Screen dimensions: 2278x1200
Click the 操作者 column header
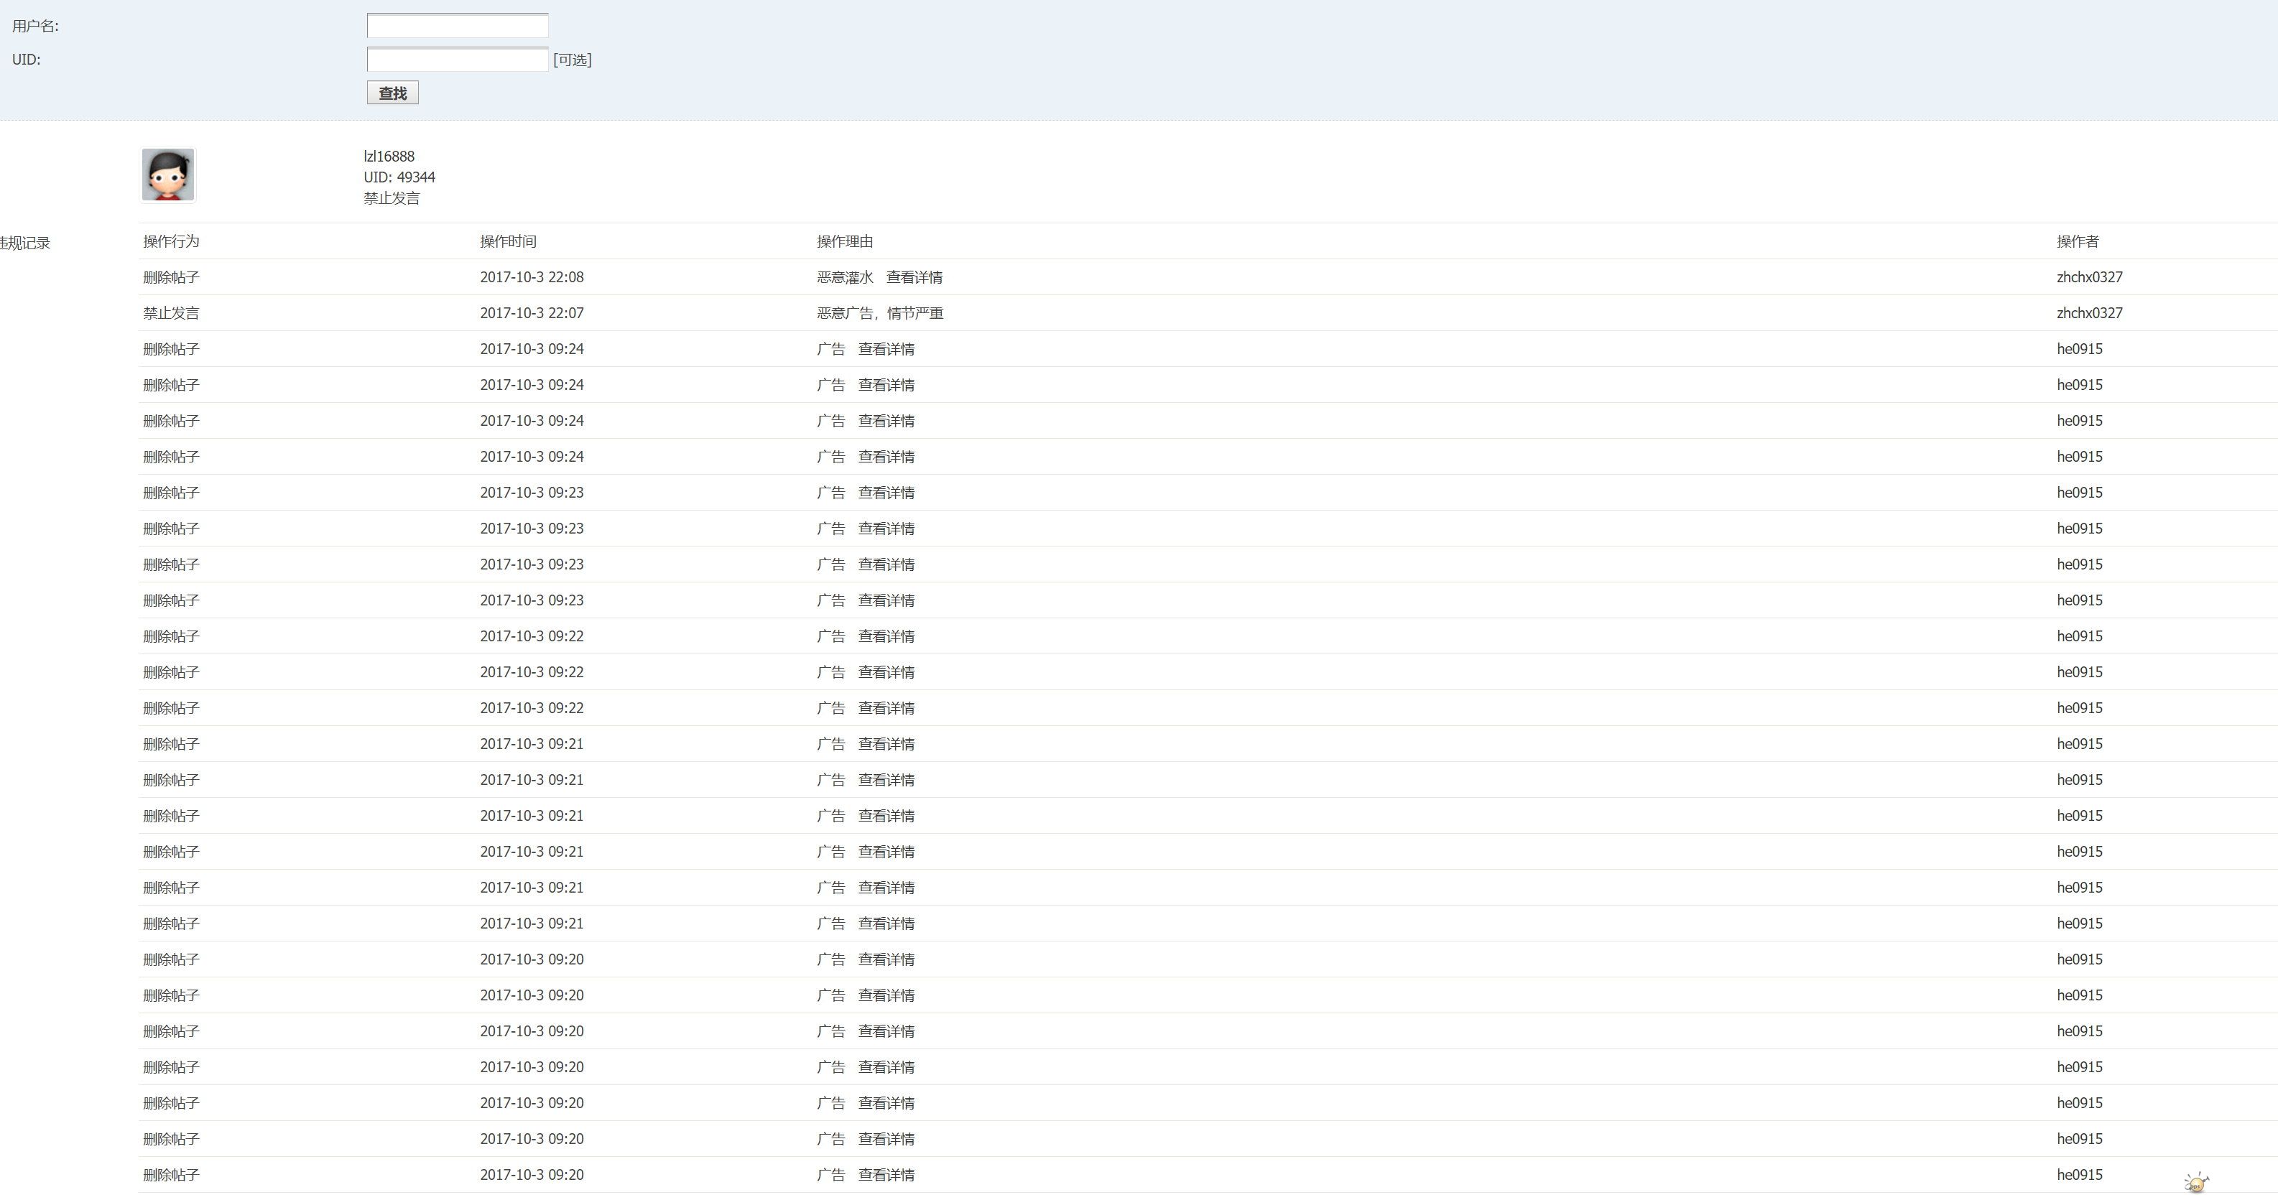coord(2078,241)
